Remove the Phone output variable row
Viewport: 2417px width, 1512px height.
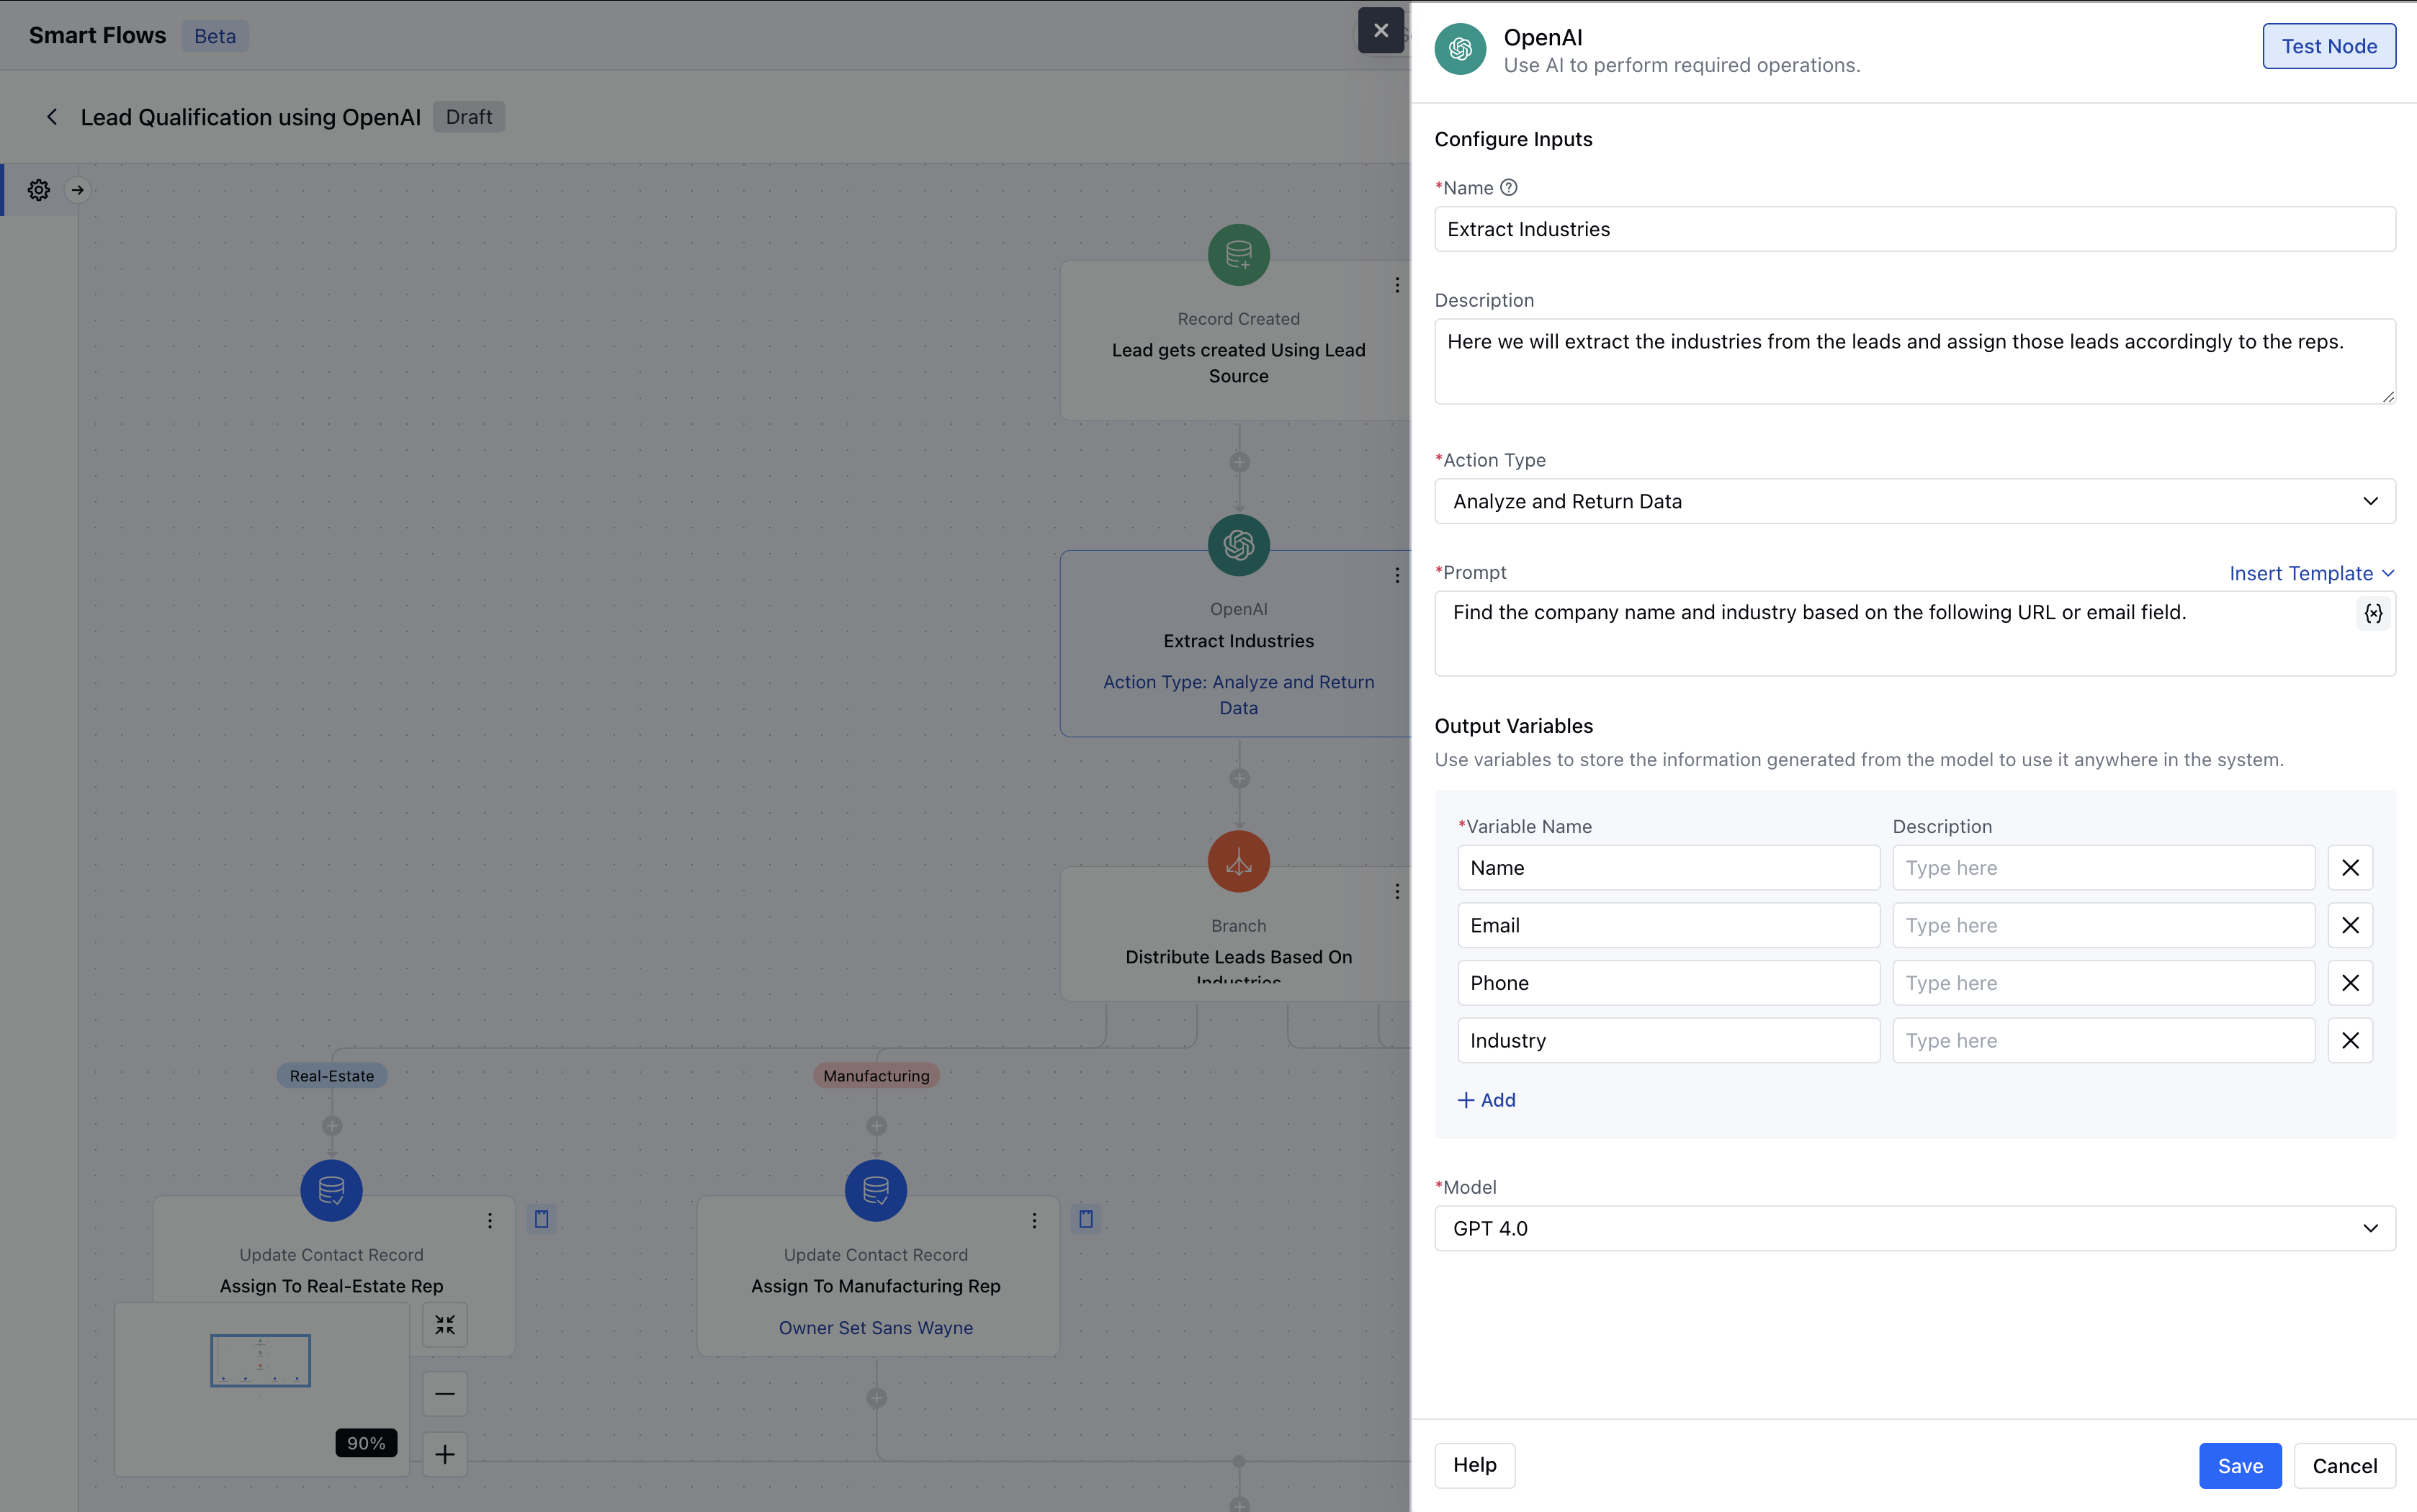2350,983
